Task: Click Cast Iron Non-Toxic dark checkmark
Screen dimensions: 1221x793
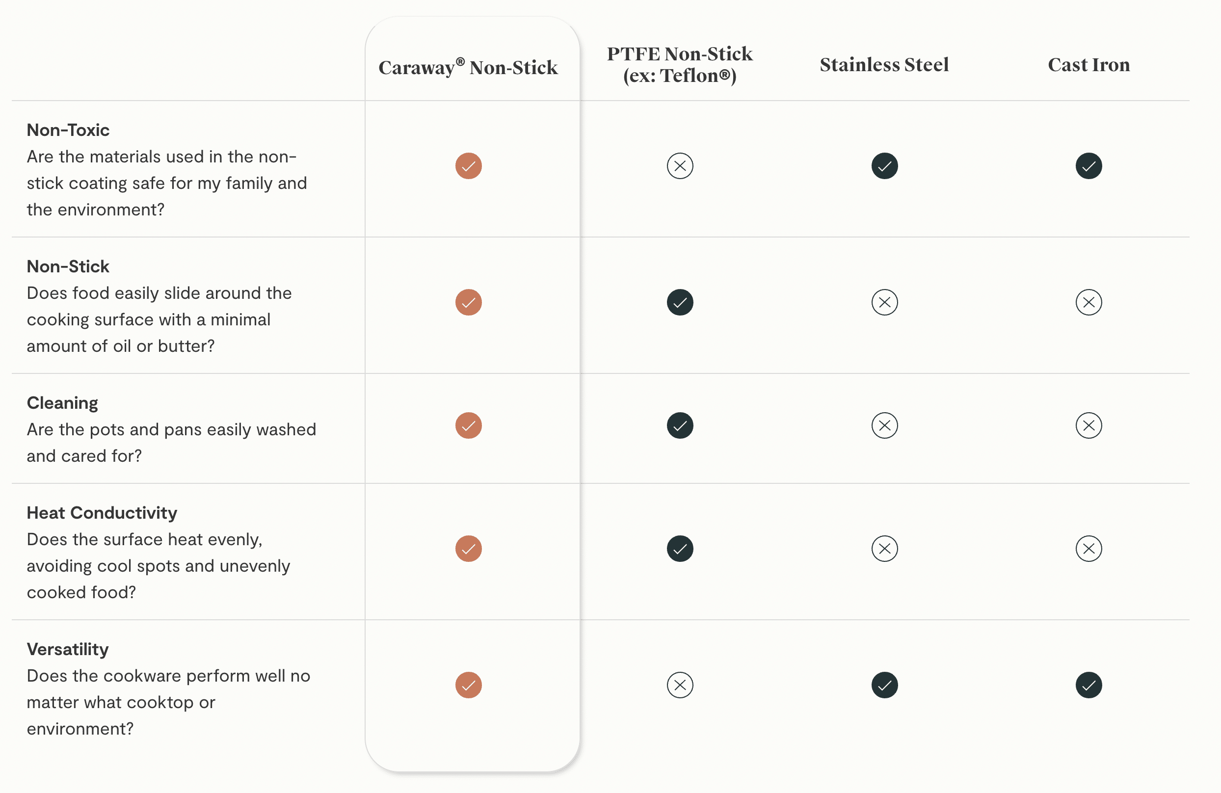Action: pyautogui.click(x=1088, y=166)
